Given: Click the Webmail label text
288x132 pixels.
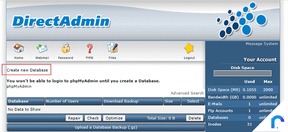Looking at the screenshot, I should (x=42, y=58).
